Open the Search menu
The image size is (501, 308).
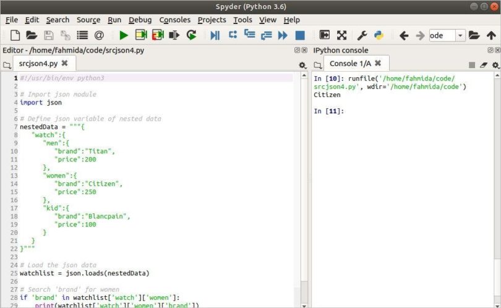point(58,20)
